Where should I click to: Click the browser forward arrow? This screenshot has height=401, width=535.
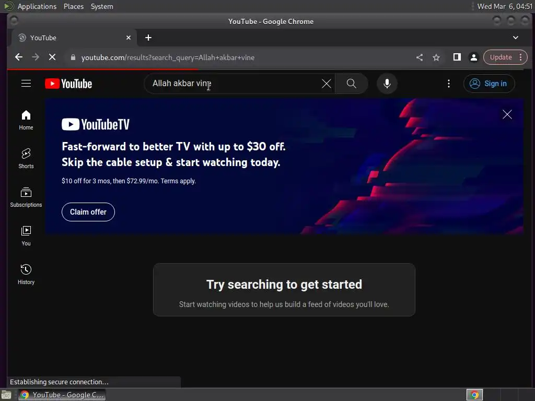[36, 57]
